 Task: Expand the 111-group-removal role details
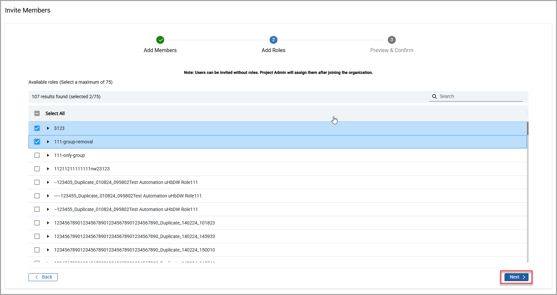(x=48, y=142)
